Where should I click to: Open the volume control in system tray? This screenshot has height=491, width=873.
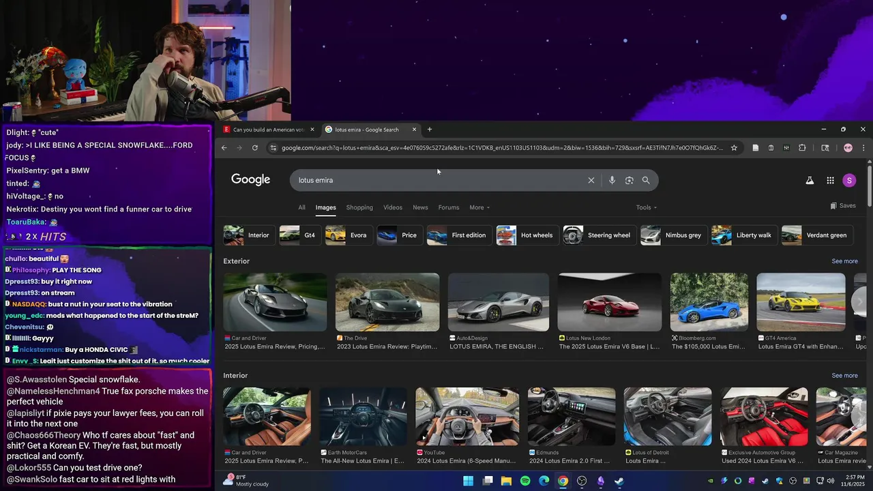click(x=830, y=481)
